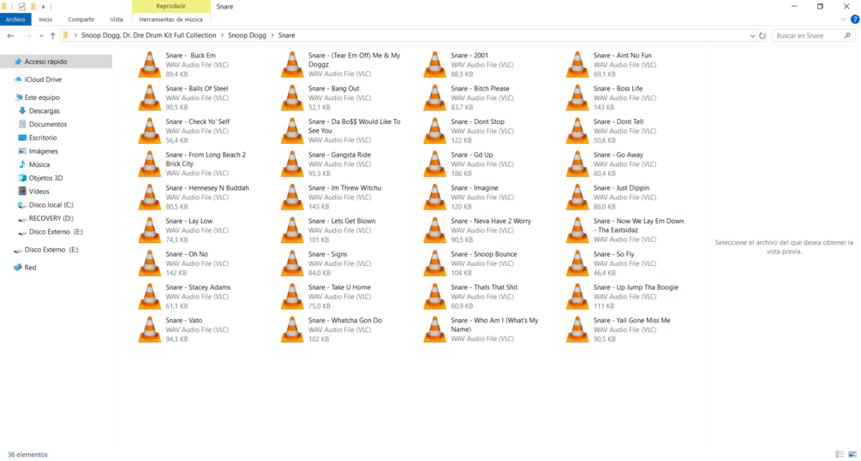861x461 pixels.
Task: Click the VLC cone for Snare - 2001
Action: point(435,65)
